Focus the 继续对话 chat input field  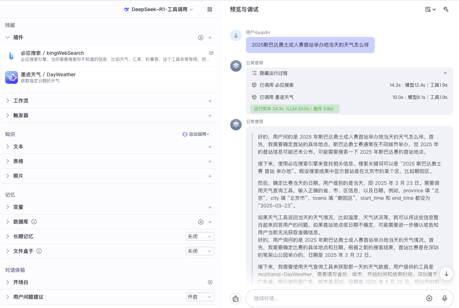pyautogui.click(x=337, y=299)
